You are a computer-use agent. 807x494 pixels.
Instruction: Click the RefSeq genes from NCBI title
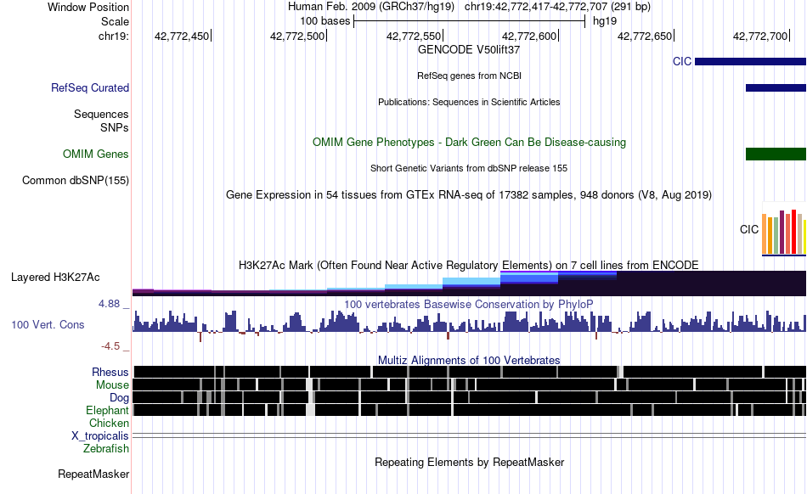coord(469,76)
